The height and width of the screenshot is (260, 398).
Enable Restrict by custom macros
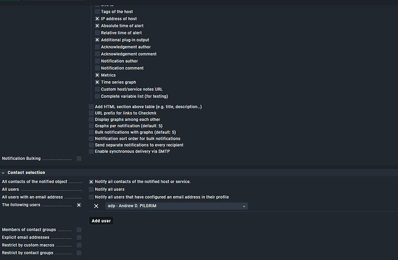(79, 245)
